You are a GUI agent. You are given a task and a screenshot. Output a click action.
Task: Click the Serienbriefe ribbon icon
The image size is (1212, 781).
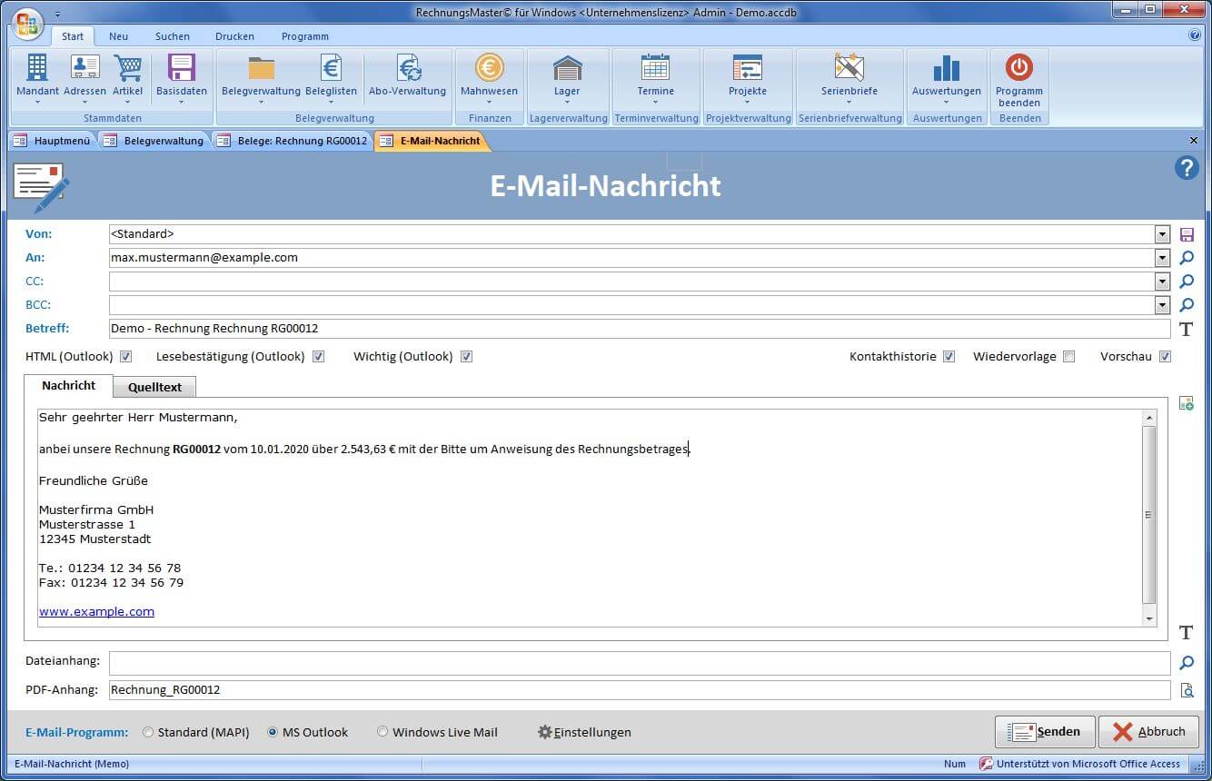pos(849,69)
